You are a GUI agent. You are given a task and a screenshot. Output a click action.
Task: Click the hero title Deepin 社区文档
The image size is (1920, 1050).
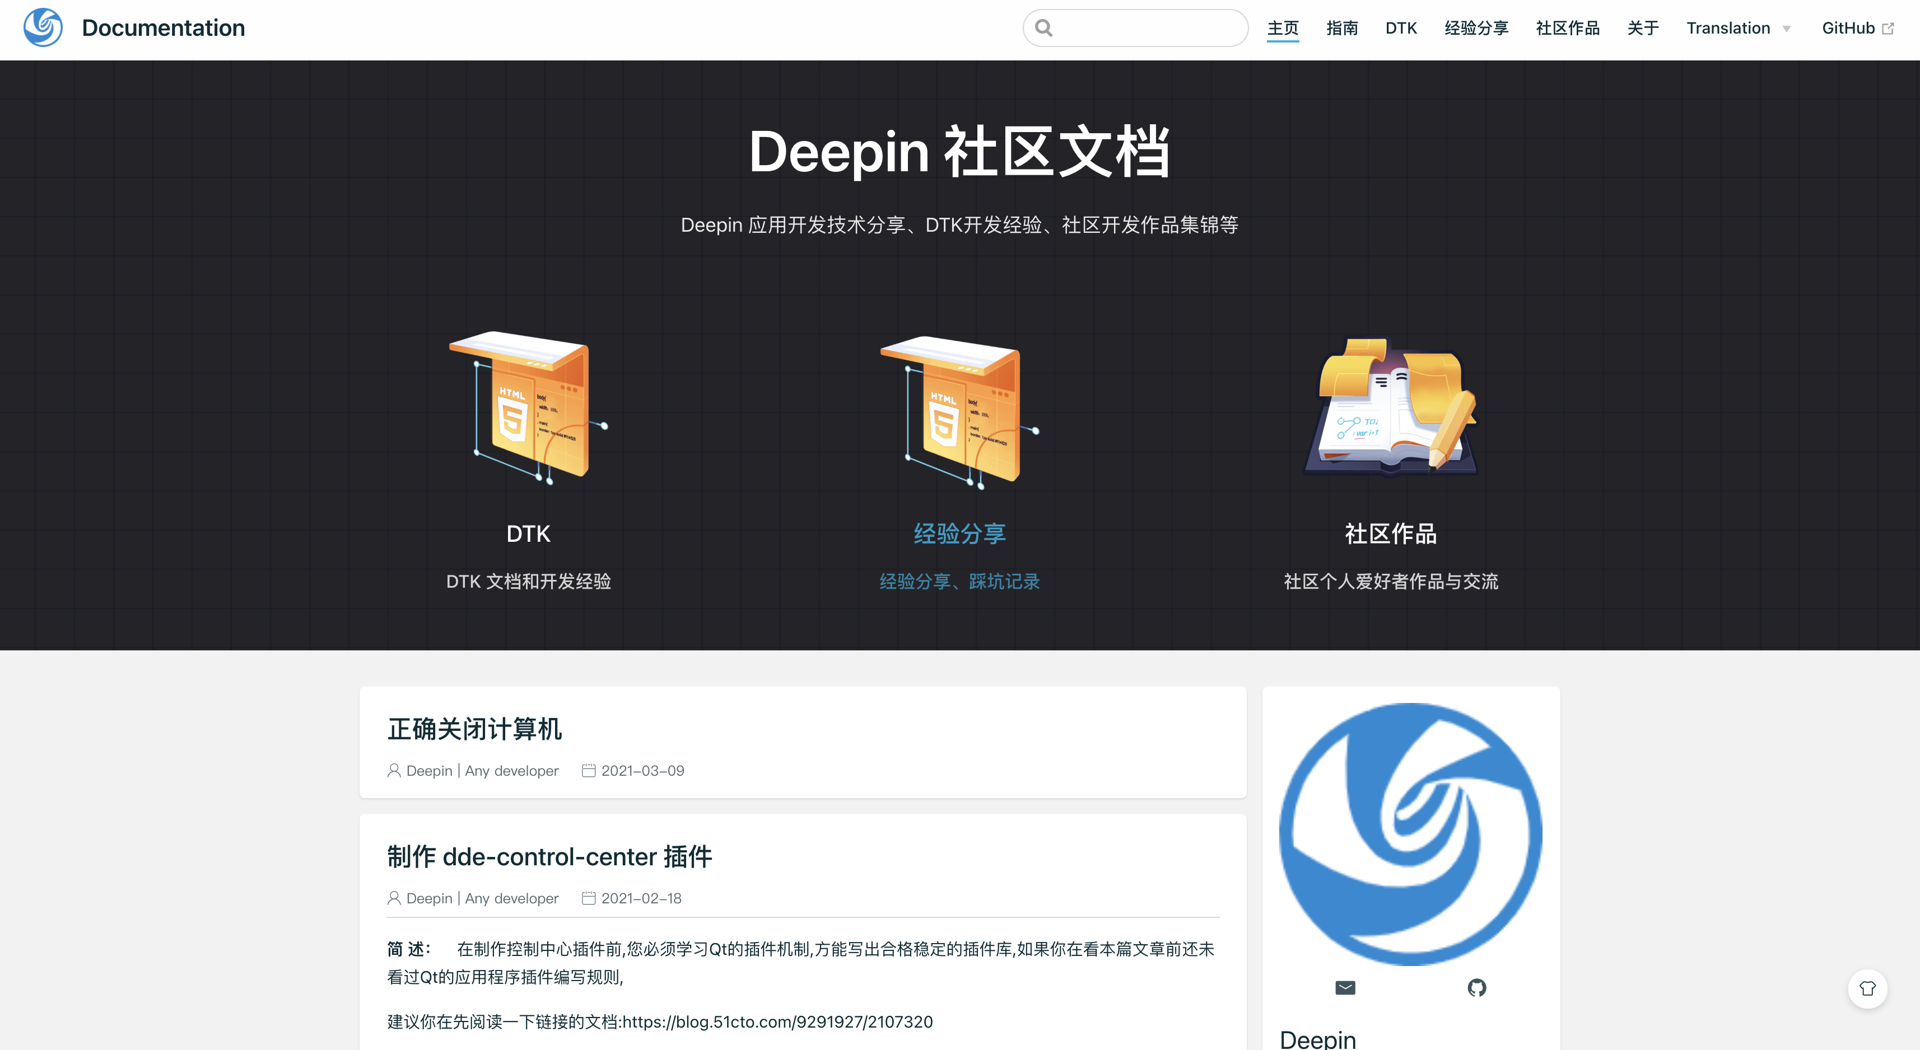(x=959, y=152)
